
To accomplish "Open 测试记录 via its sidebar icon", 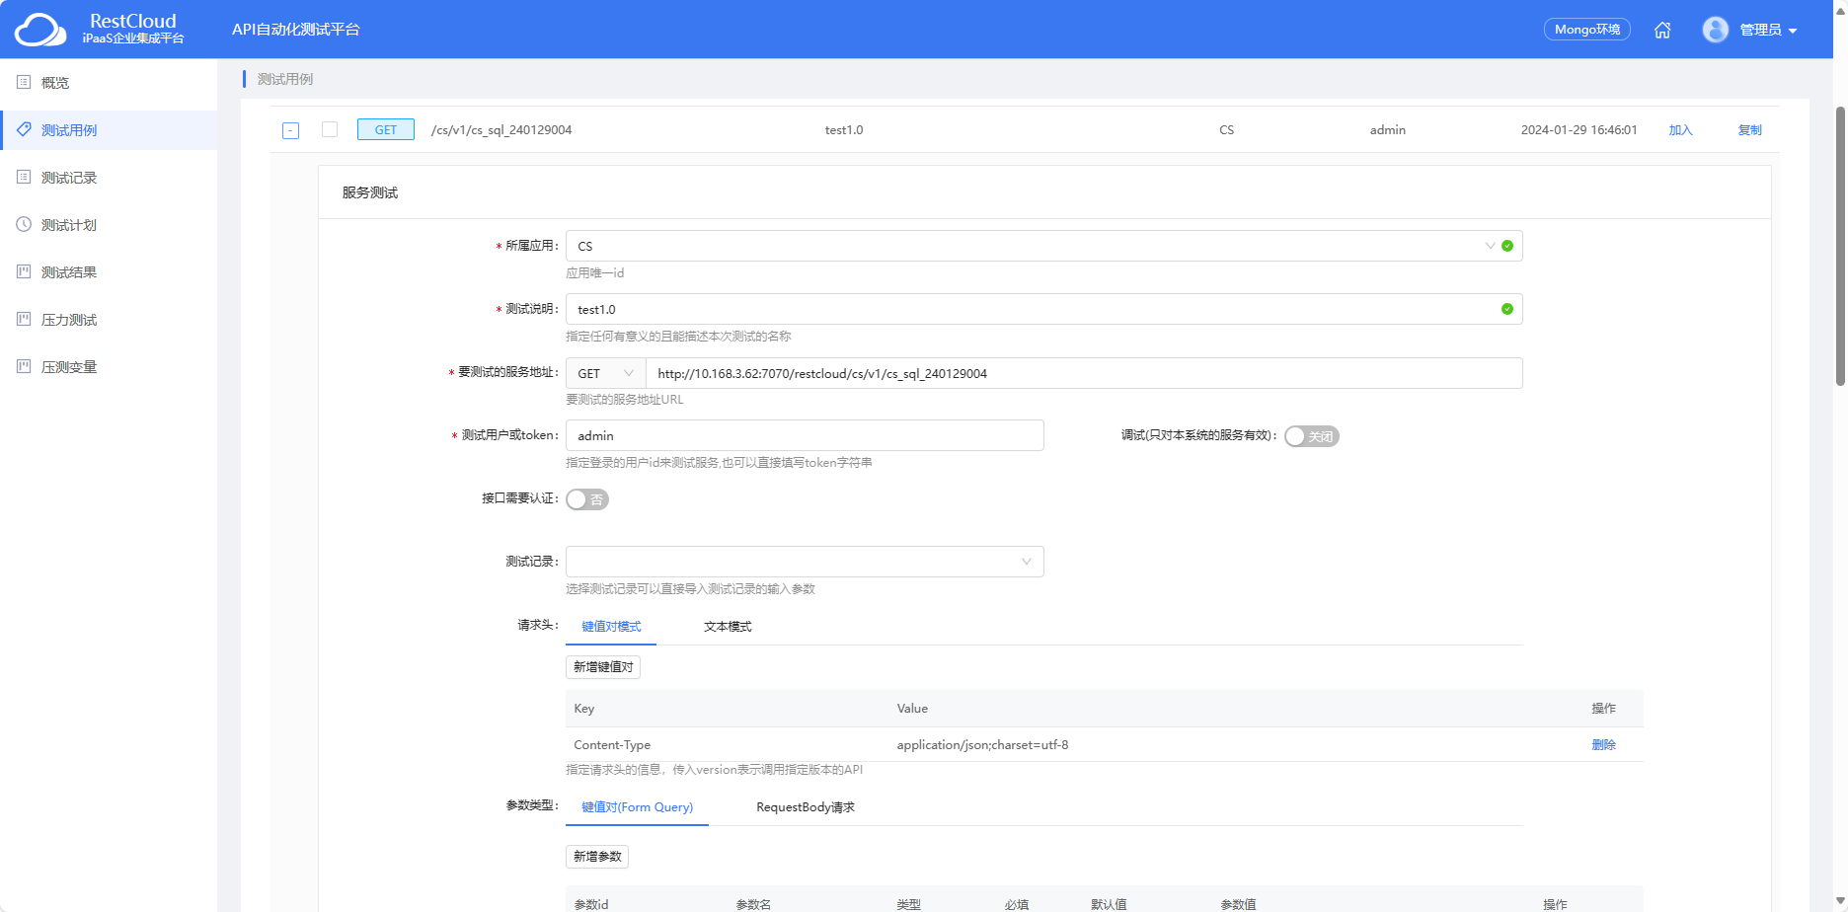I will 24,177.
